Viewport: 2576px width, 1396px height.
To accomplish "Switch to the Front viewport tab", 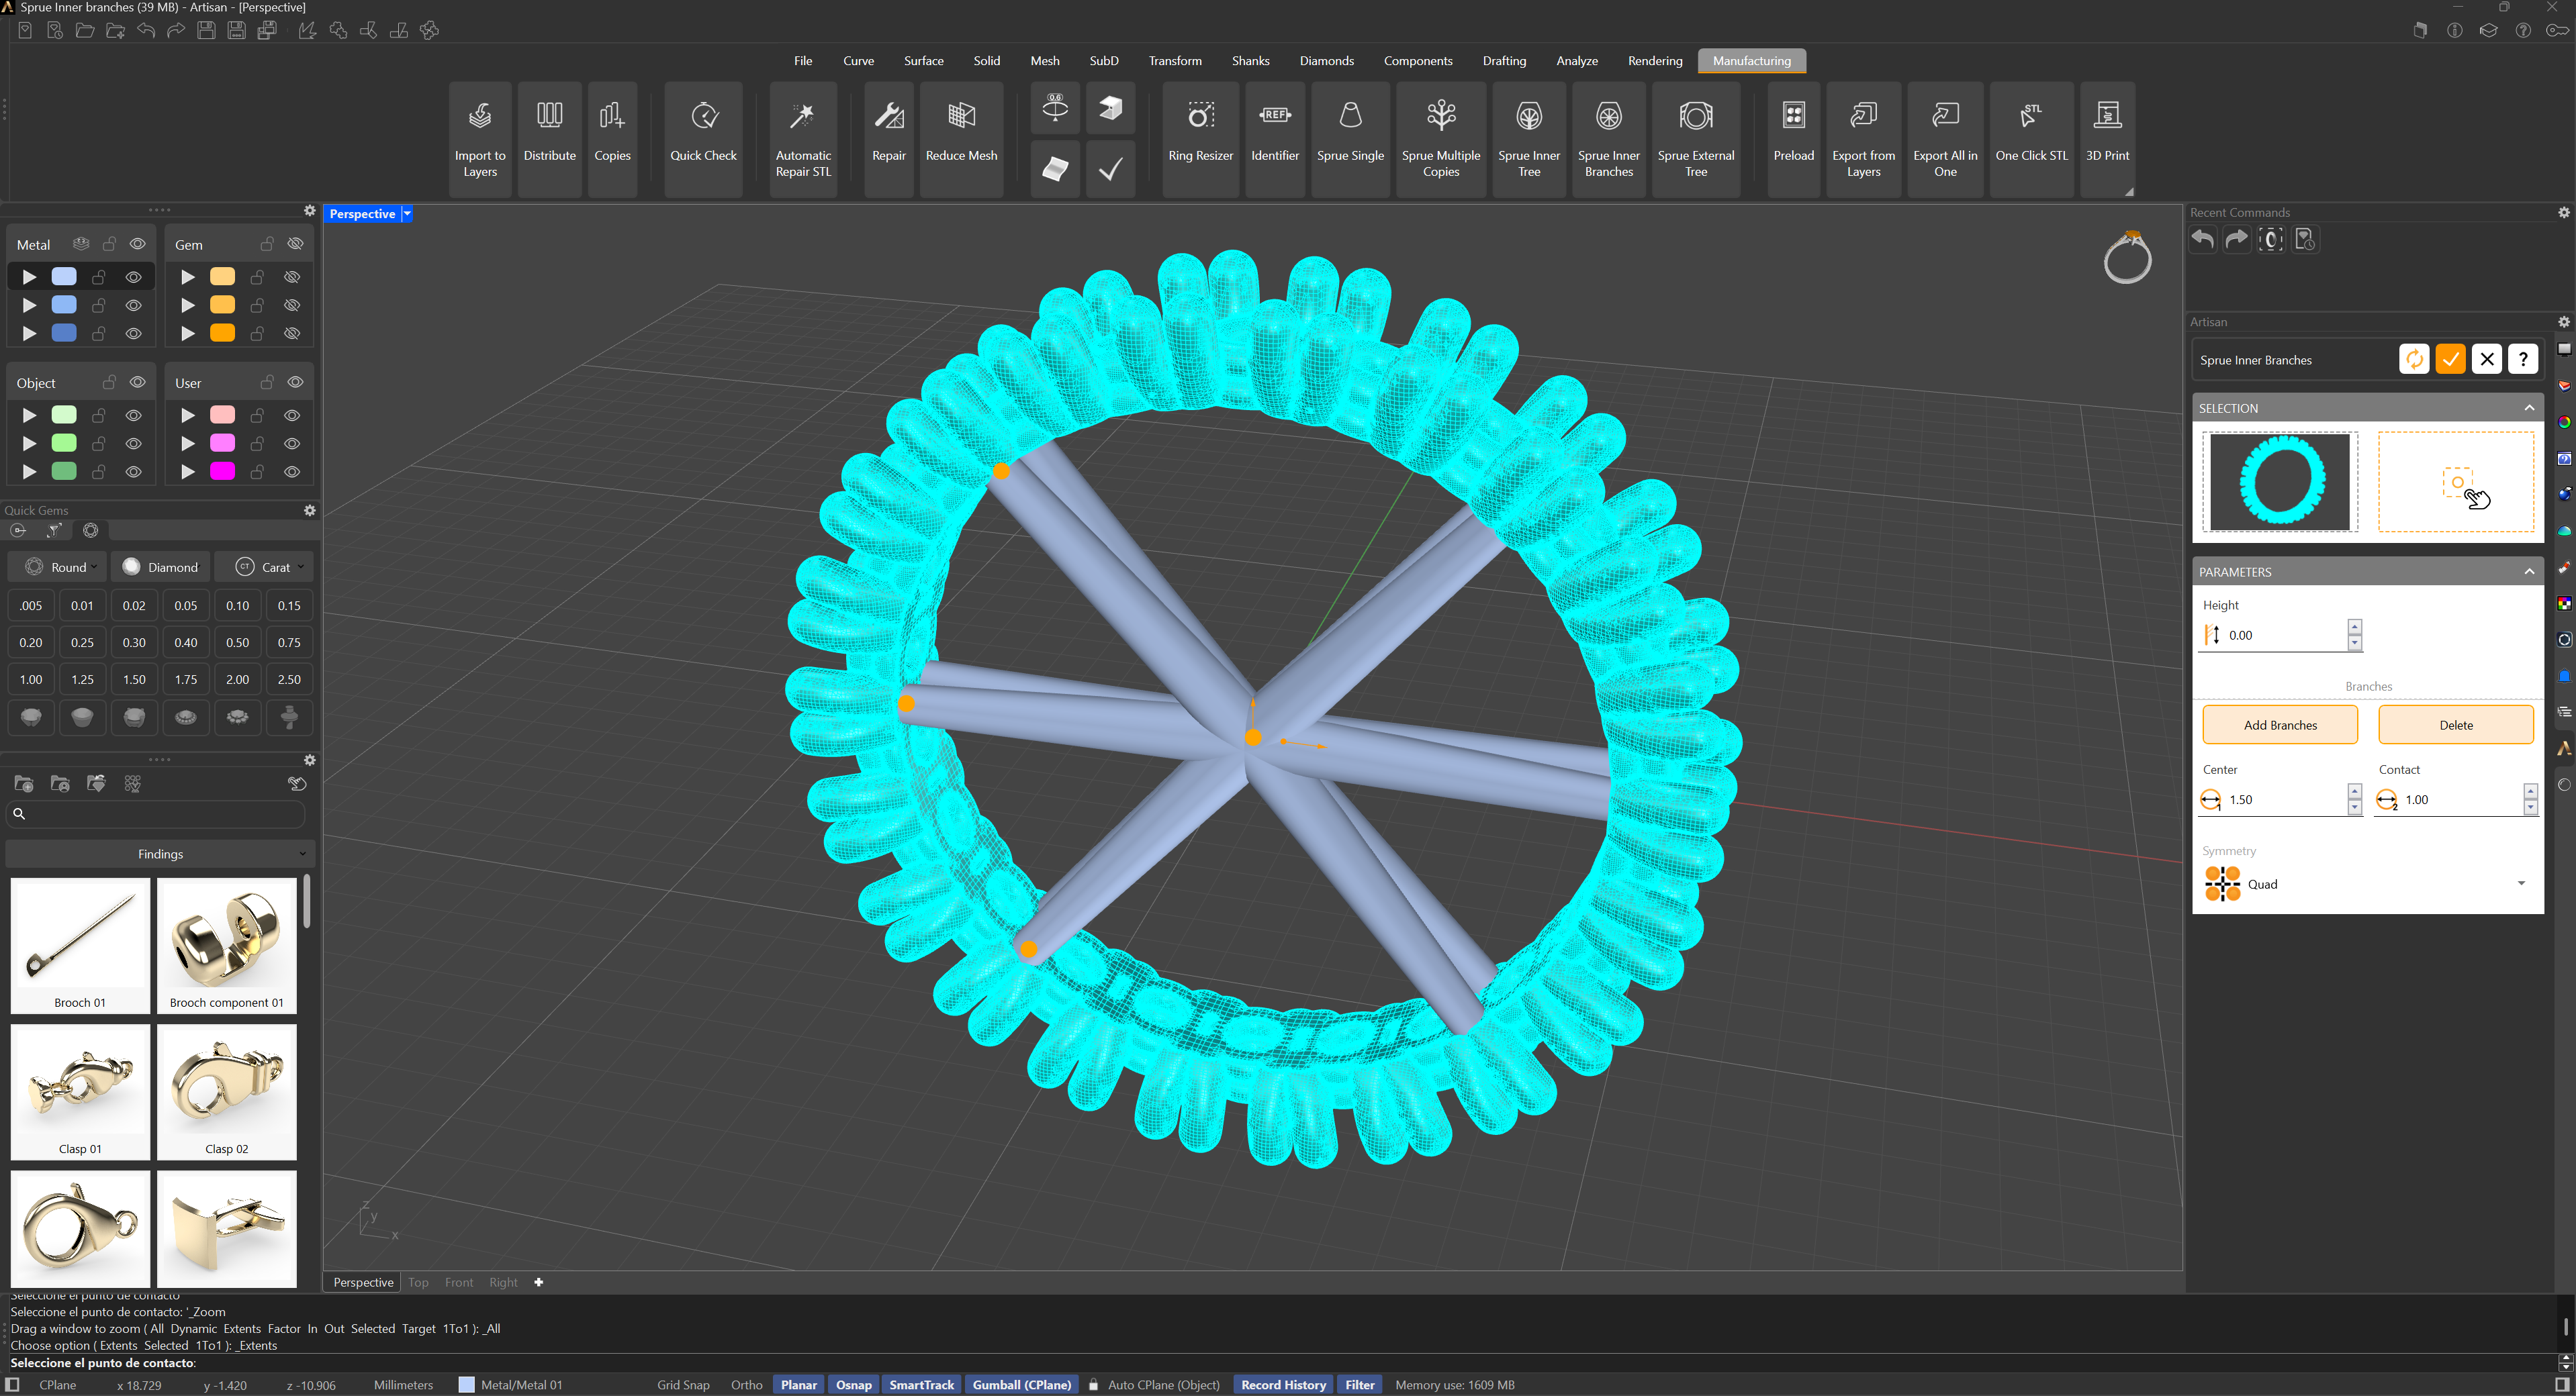I will [x=459, y=1283].
